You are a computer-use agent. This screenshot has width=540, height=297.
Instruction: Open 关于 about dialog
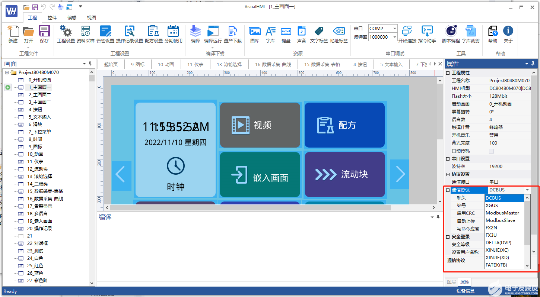click(508, 34)
